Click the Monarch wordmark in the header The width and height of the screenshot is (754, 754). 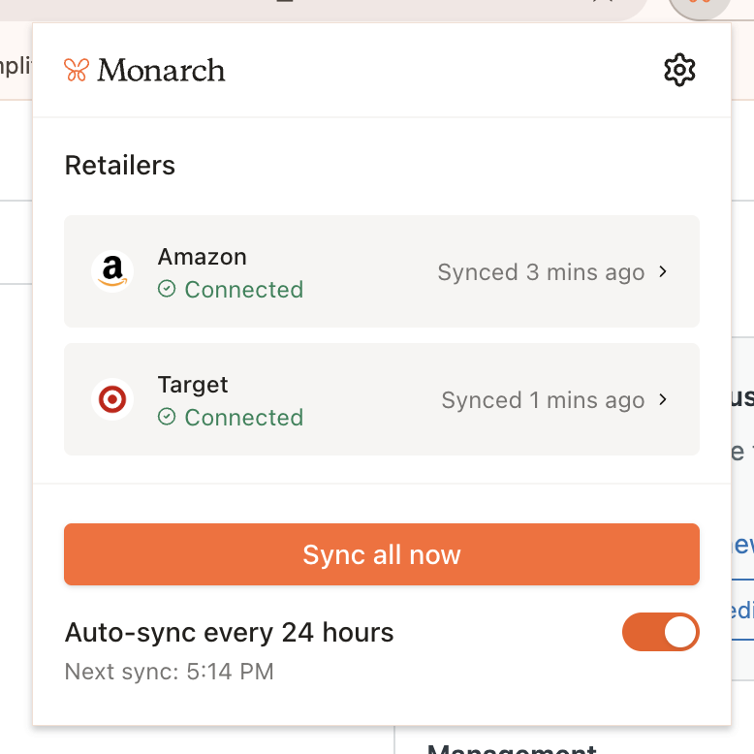[161, 71]
